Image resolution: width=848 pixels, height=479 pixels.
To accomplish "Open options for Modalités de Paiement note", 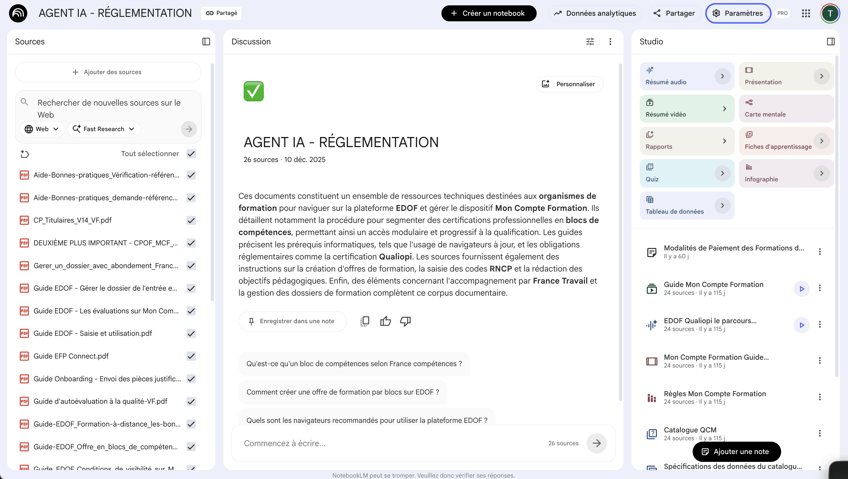I will pyautogui.click(x=820, y=252).
